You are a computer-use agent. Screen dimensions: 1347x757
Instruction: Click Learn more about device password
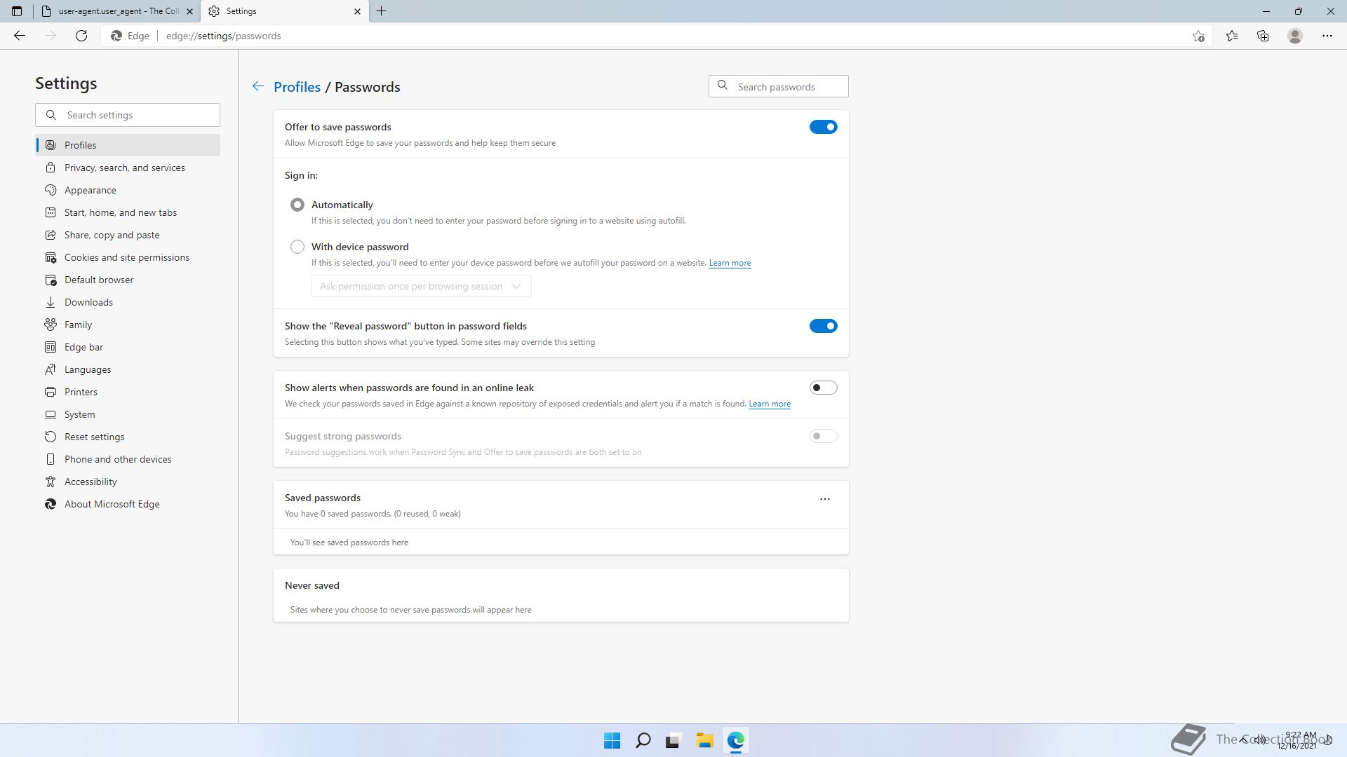[730, 263]
